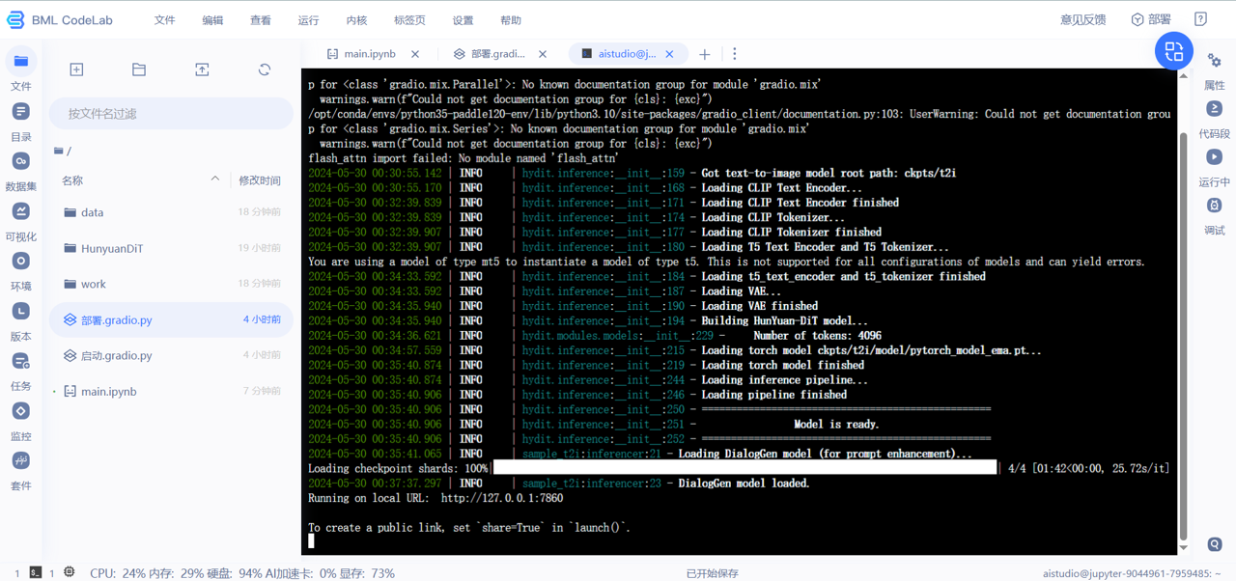1236x581 pixels.
Task: Select the main.ipynb file in list
Action: (x=171, y=391)
